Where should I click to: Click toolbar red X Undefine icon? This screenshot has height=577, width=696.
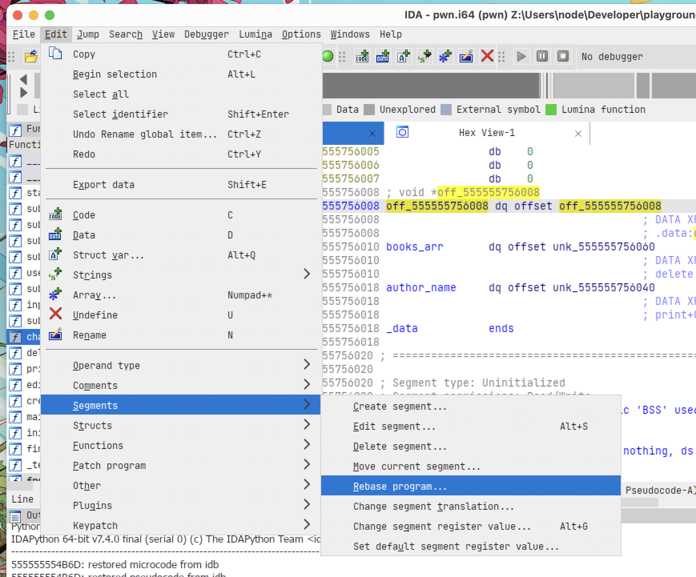click(x=487, y=56)
